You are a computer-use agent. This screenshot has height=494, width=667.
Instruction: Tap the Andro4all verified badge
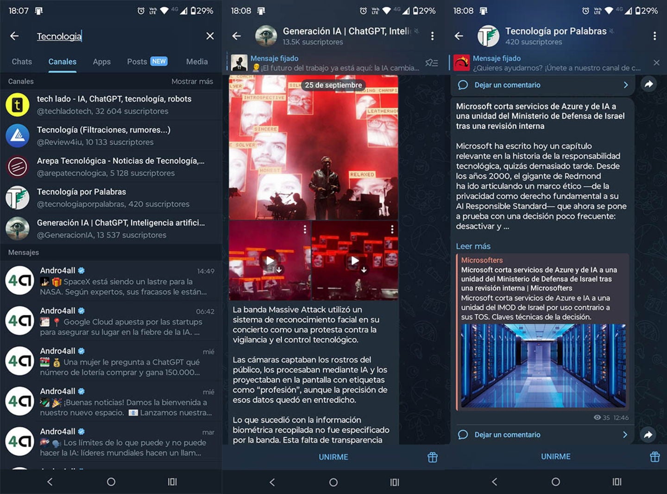tap(81, 270)
